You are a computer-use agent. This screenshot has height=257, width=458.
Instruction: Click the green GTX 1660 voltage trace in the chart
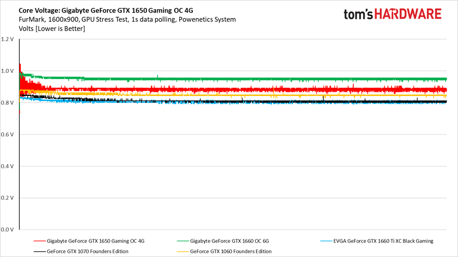(234, 79)
